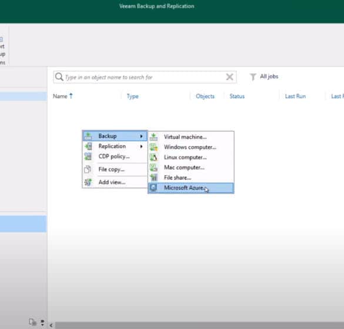
Task: Click the search magnifier icon
Action: (59, 77)
